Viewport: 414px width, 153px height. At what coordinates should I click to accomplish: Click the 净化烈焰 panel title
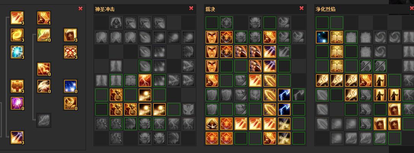click(x=326, y=9)
